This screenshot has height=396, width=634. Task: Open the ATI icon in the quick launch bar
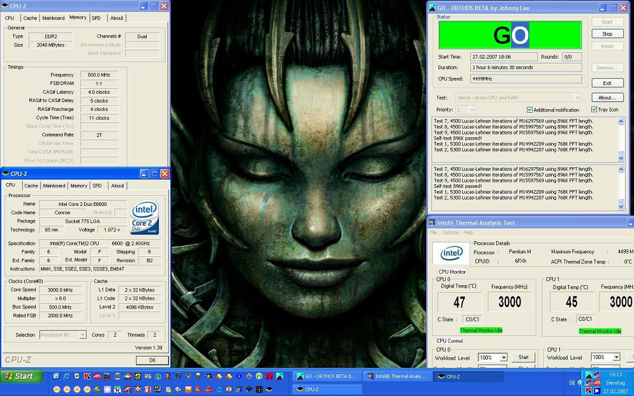97,376
